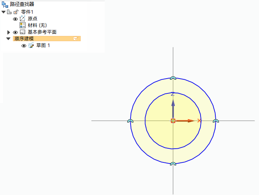This screenshot has height=195, width=259.
Task: Select 草图 1 in the tree
Action: click(43, 45)
